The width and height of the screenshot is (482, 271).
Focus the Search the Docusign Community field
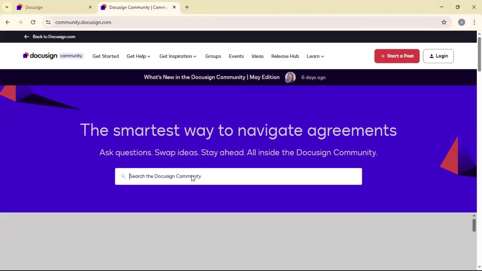[238, 176]
